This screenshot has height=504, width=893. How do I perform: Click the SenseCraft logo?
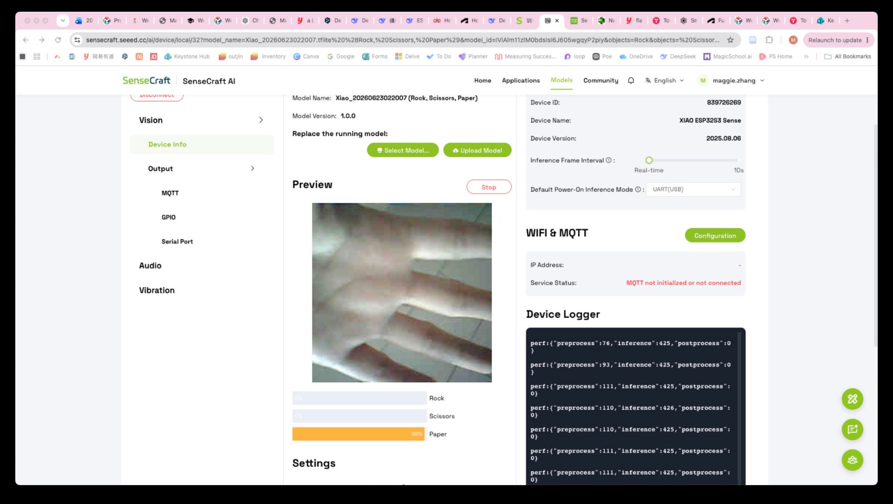tap(146, 80)
